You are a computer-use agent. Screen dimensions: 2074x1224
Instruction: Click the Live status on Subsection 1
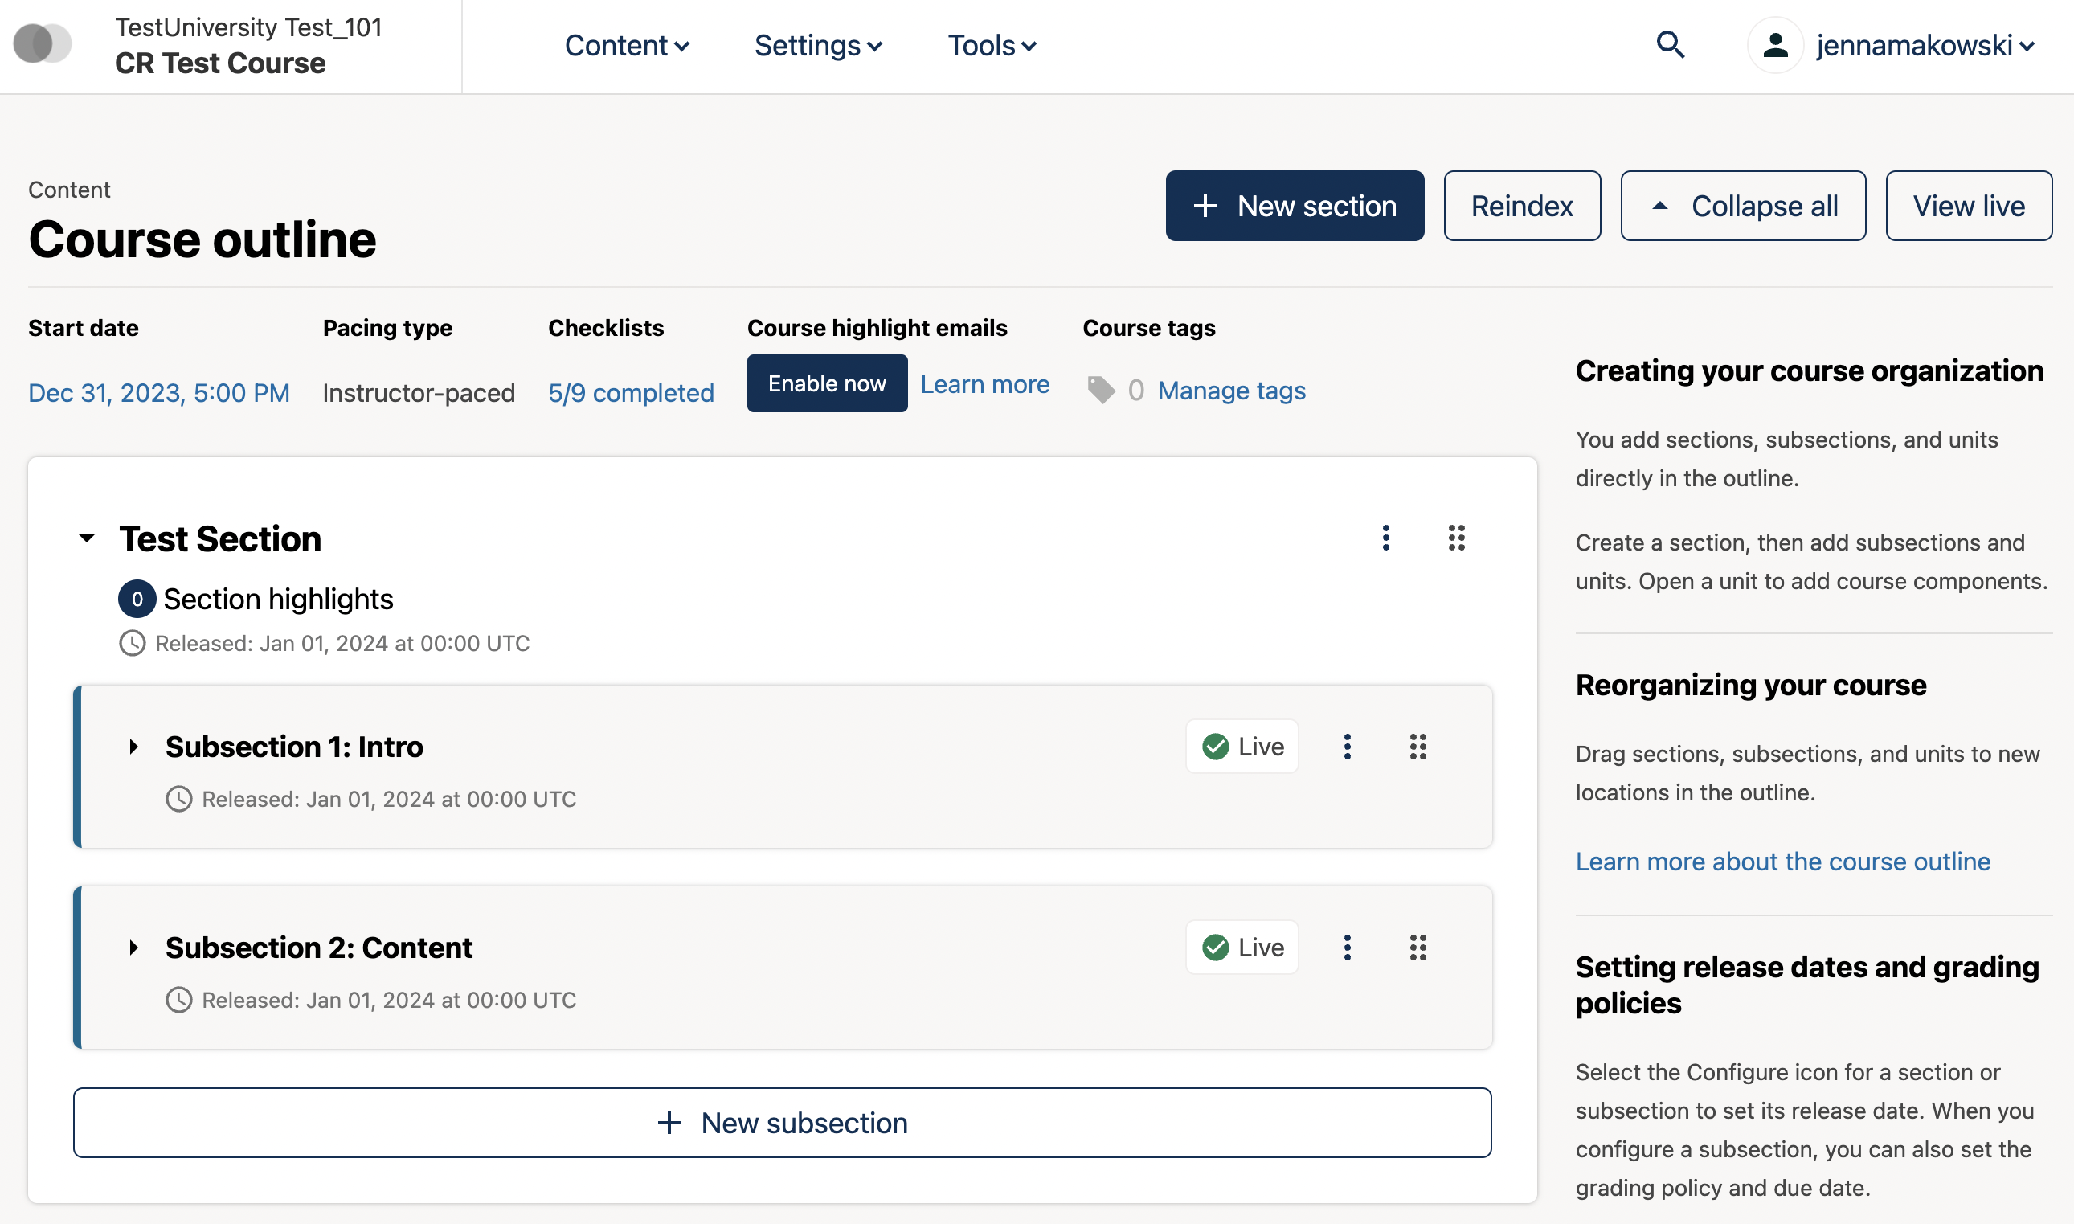click(1242, 747)
